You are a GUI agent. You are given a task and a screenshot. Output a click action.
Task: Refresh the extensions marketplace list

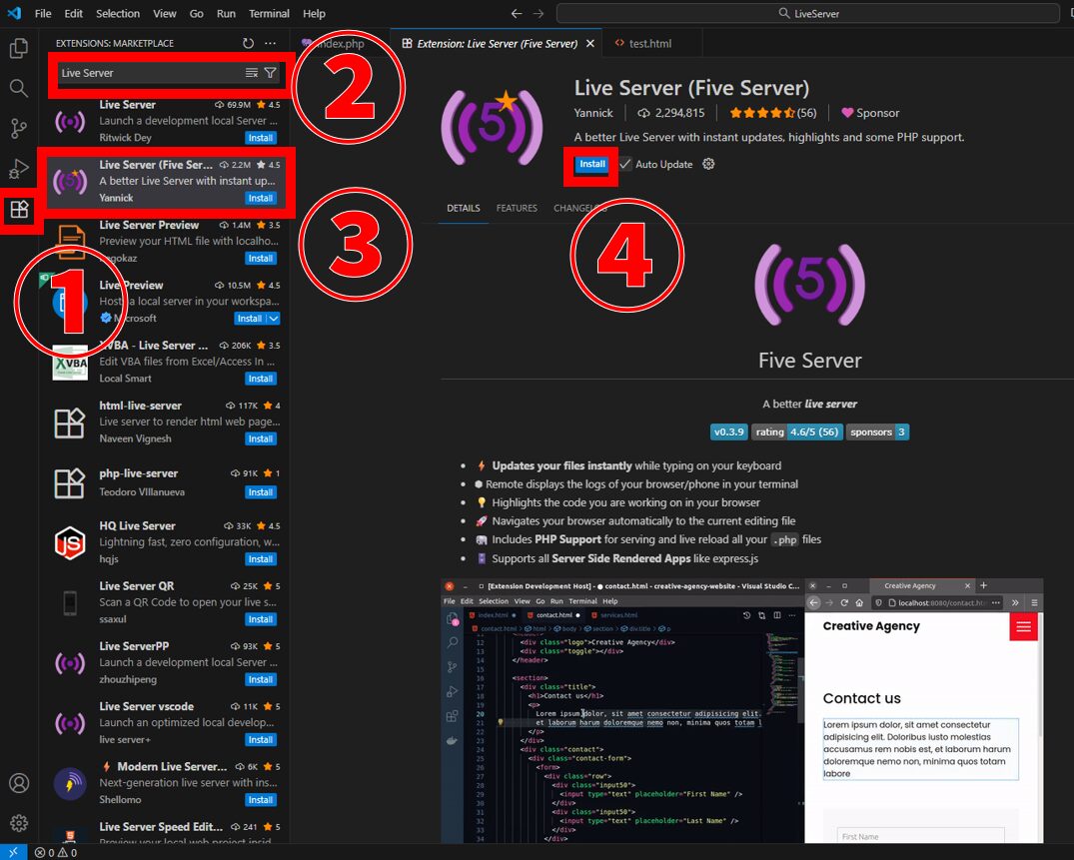click(248, 43)
